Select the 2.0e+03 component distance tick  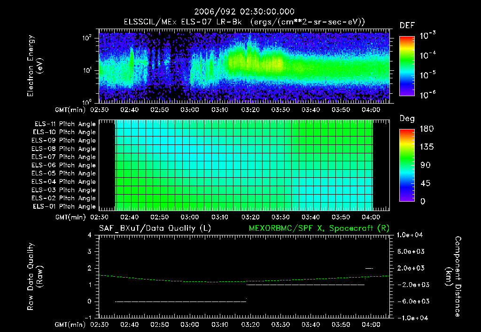tap(411, 268)
